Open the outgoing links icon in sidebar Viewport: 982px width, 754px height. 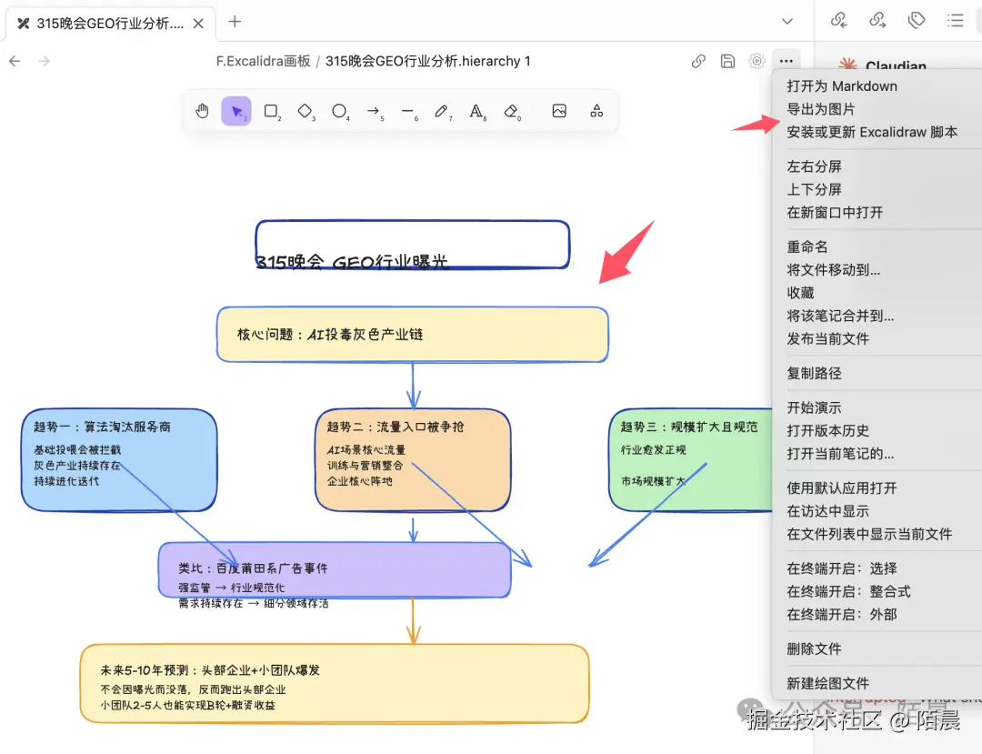(x=877, y=21)
